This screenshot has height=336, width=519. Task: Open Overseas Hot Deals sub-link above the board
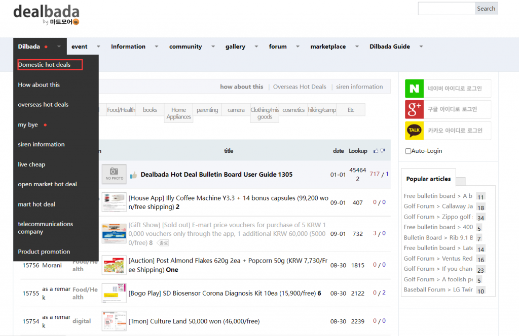(x=300, y=87)
